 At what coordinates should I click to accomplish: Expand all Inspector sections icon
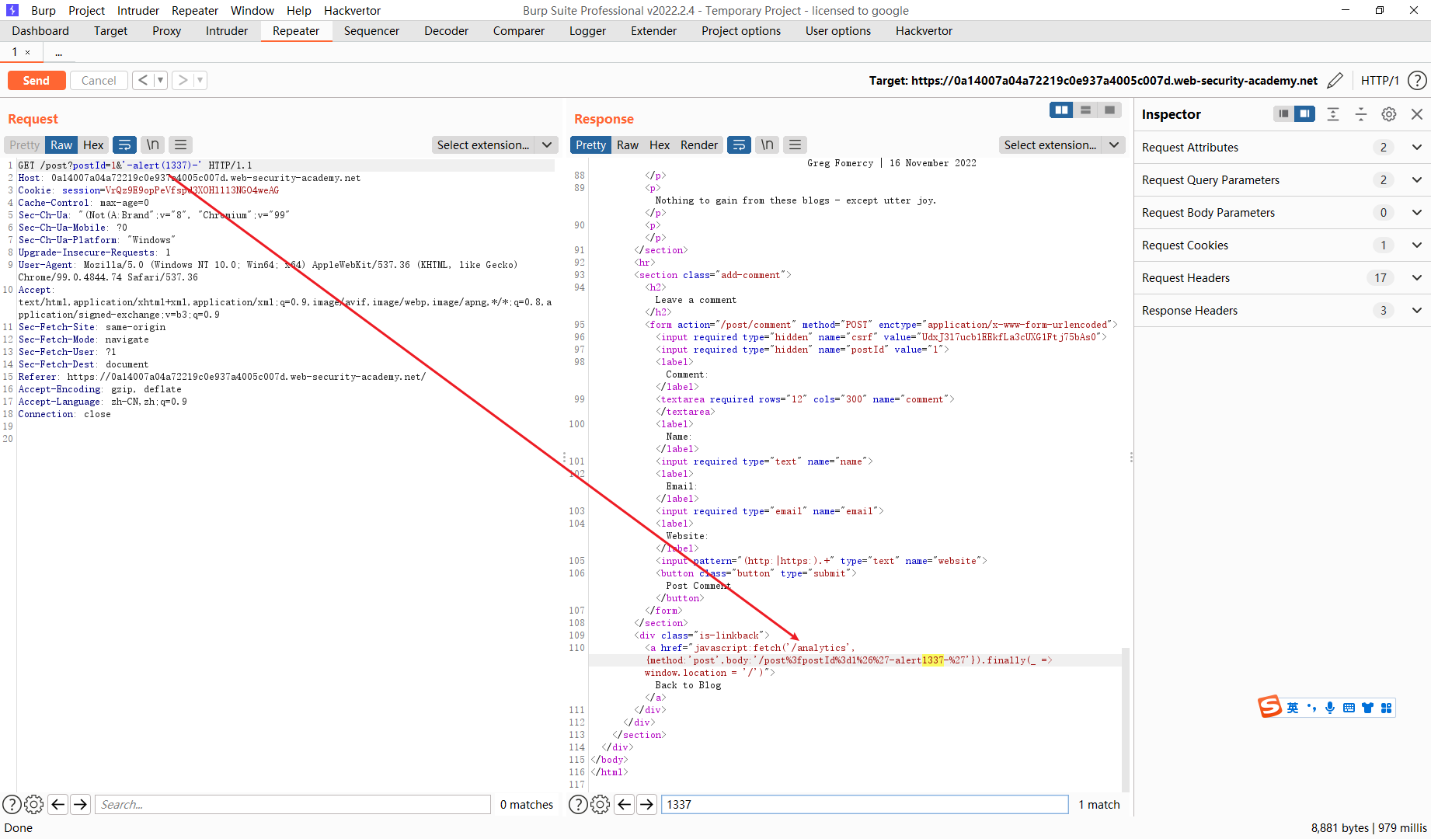(1333, 114)
